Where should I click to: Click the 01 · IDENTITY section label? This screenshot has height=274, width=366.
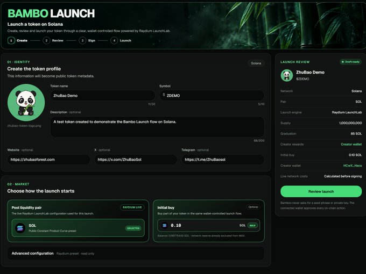(18, 62)
